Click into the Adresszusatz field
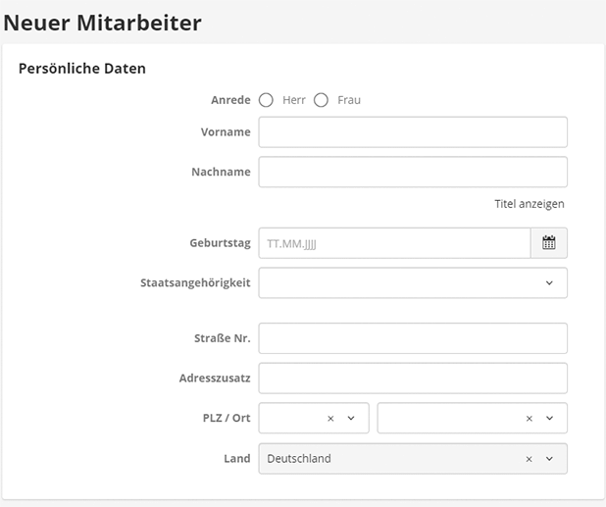606x507 pixels. [412, 378]
